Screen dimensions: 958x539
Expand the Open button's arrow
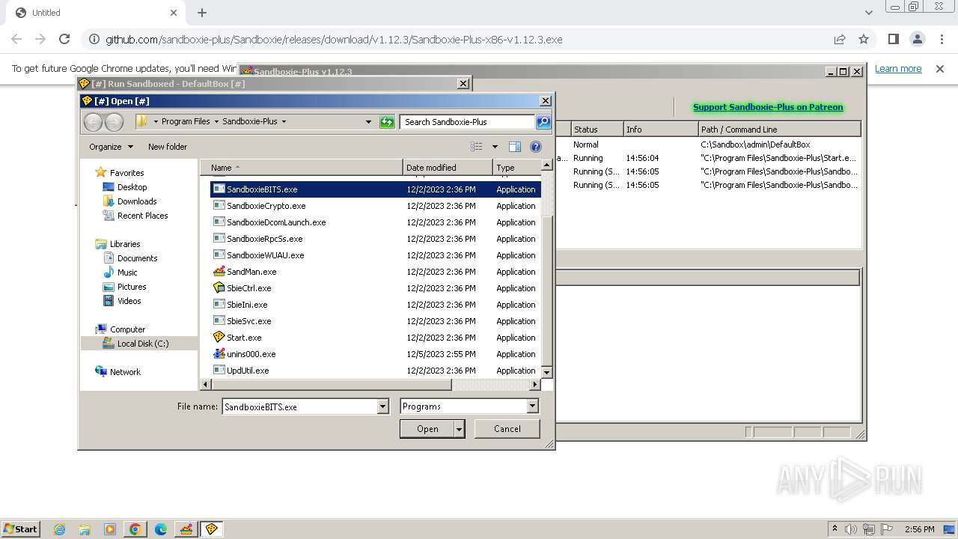tap(460, 429)
